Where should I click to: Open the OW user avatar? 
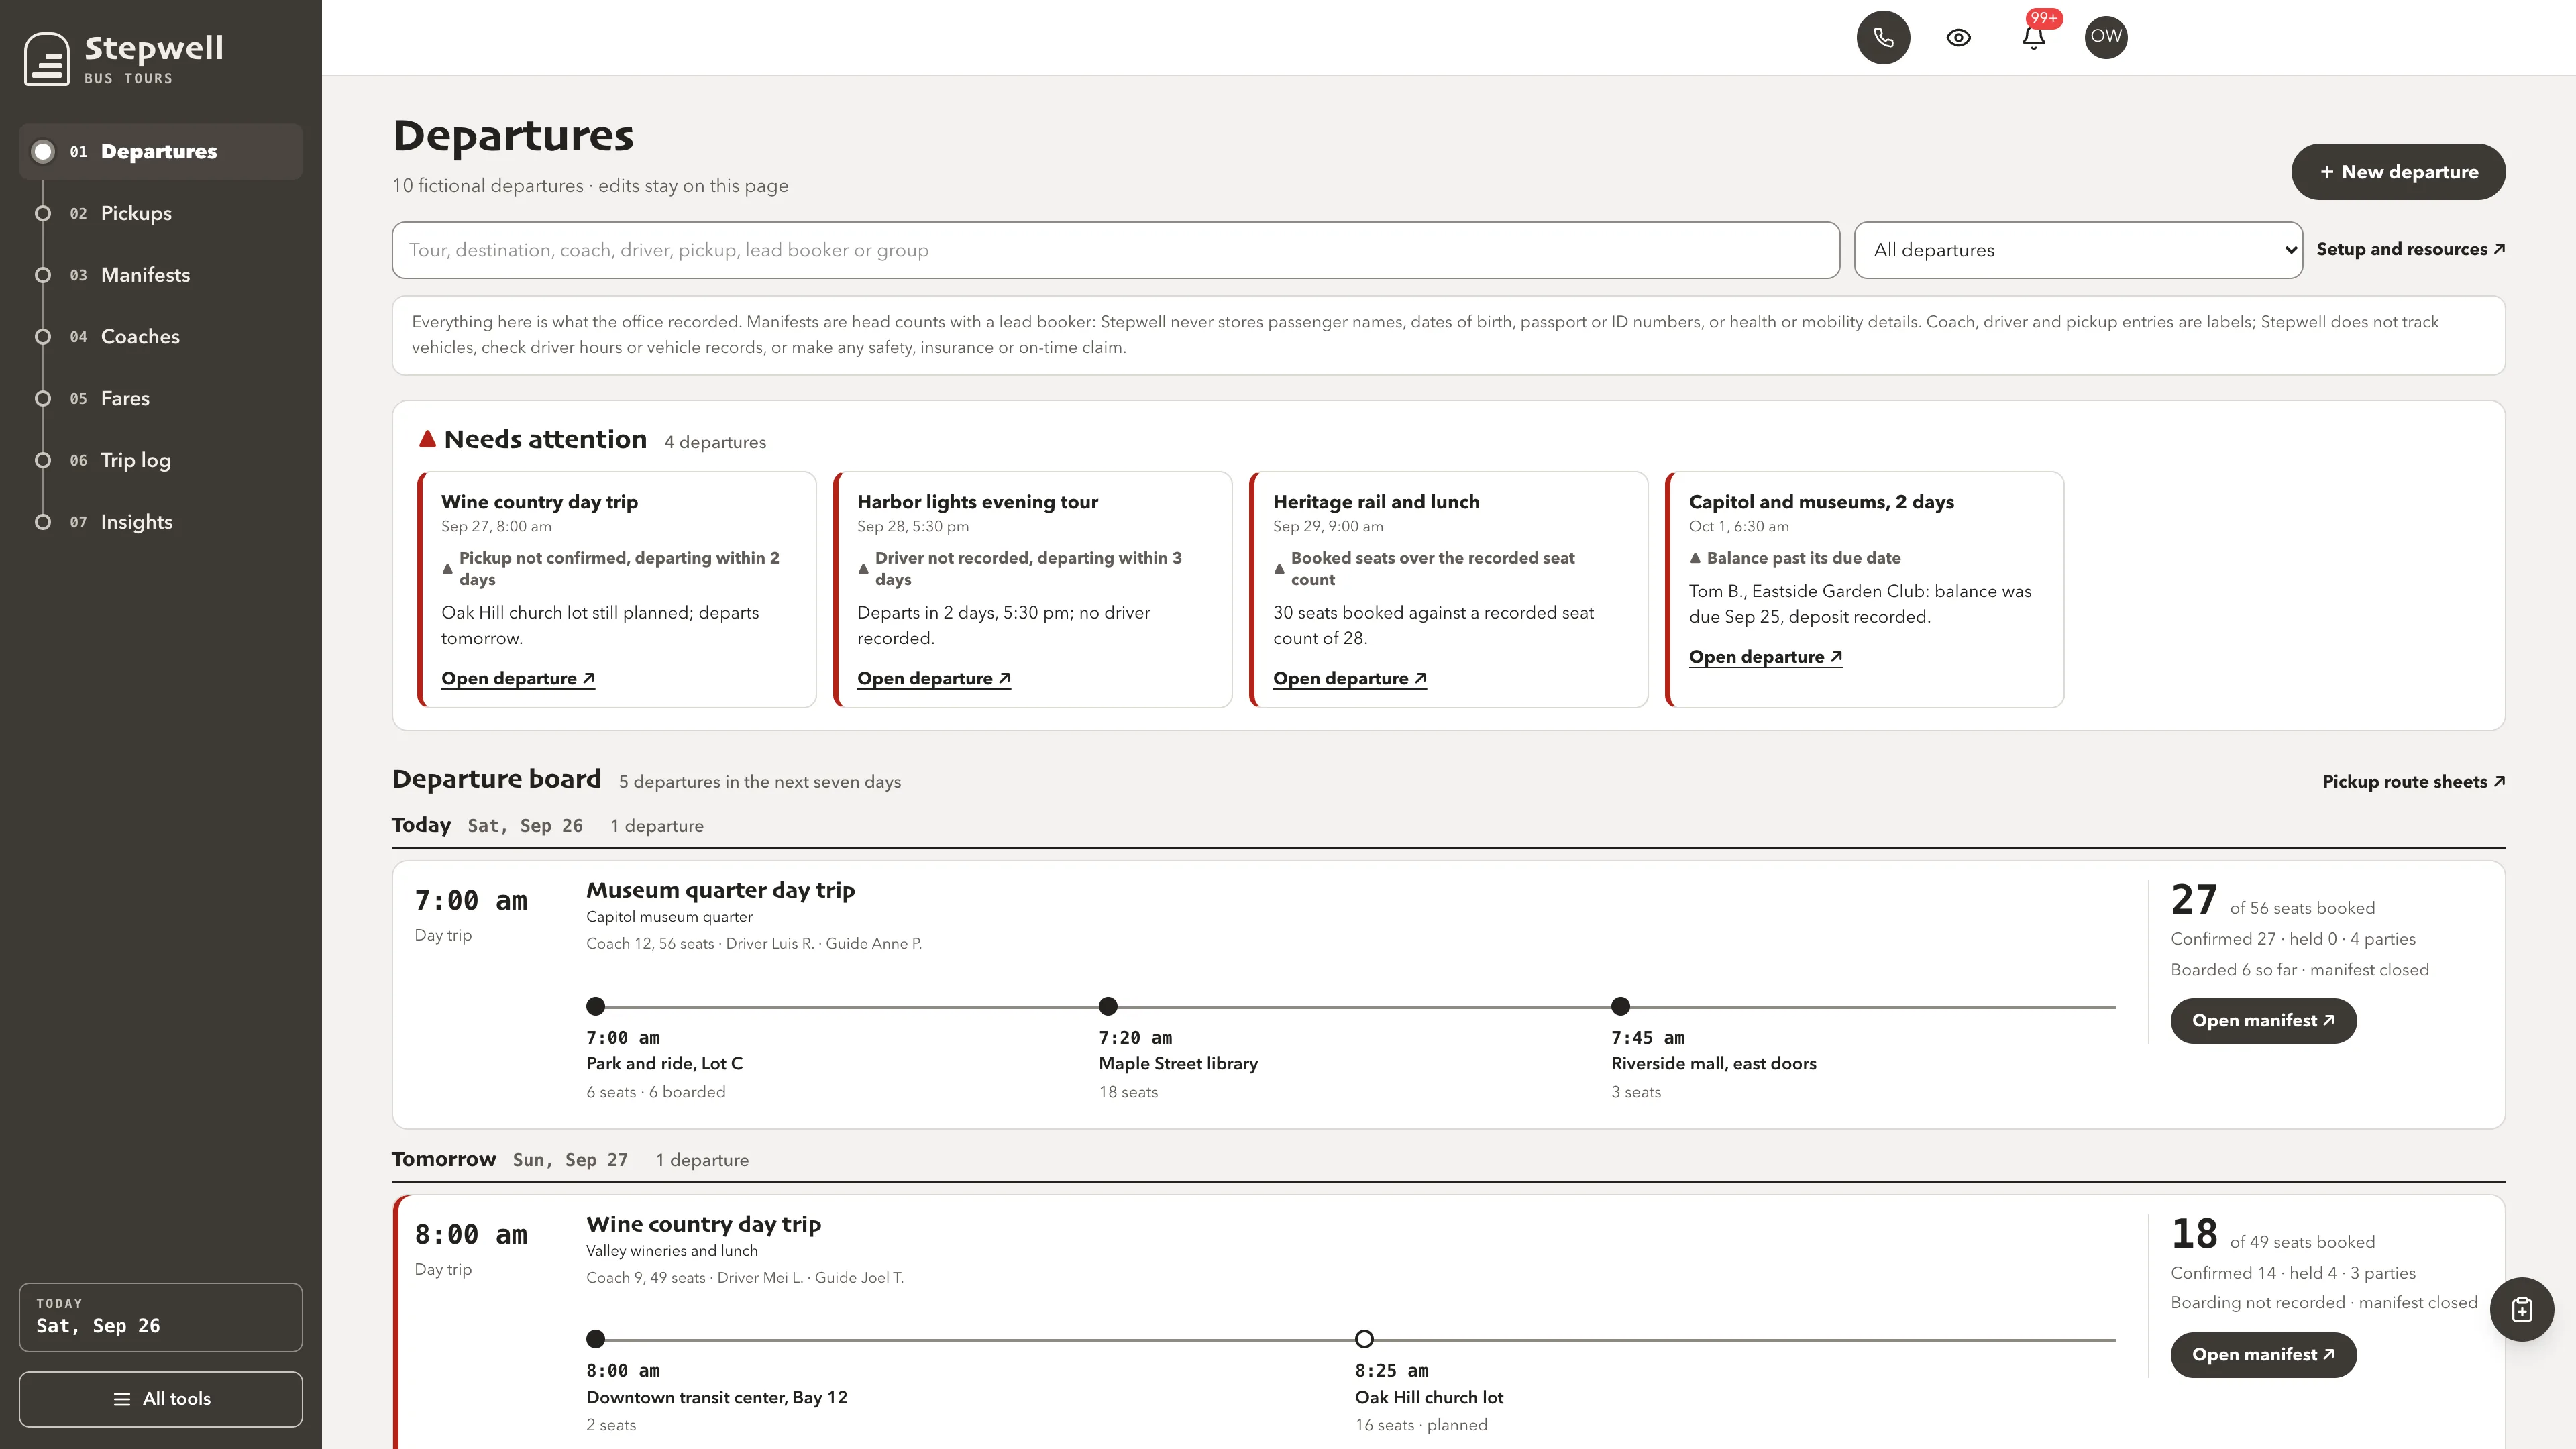click(x=2106, y=37)
